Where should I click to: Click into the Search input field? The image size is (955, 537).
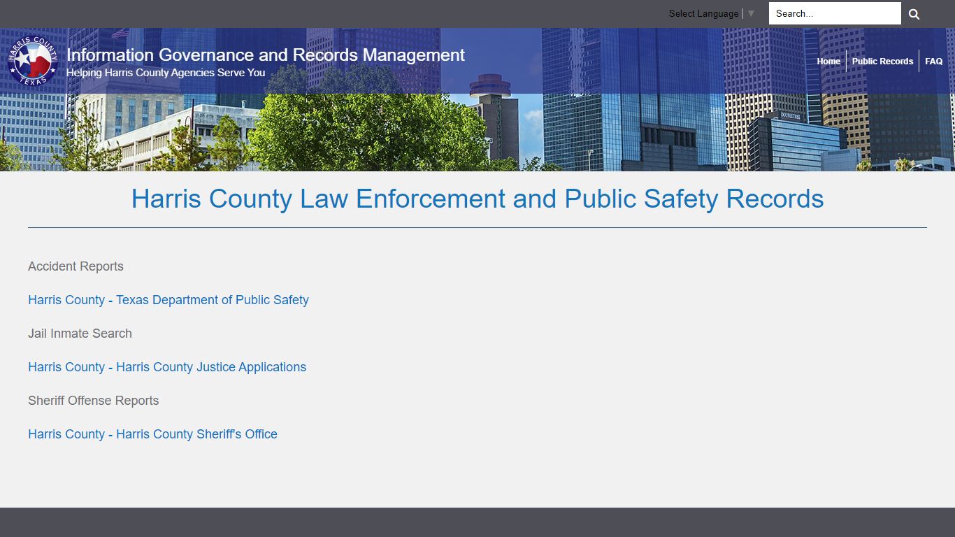835,13
